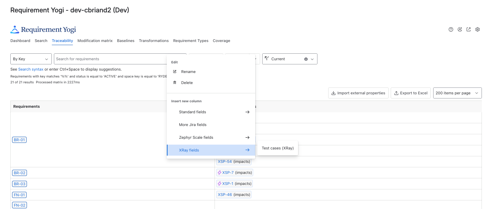This screenshot has height=209, width=485.
Task: Open the XSP-7 issue link
Action: (228, 173)
